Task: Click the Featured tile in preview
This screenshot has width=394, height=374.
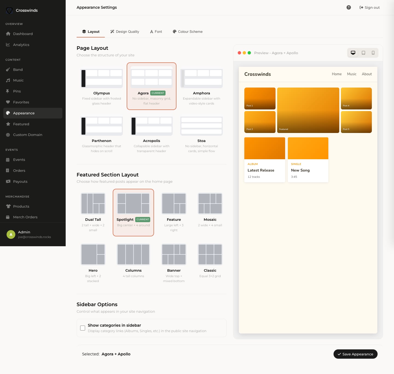Action: point(308,110)
